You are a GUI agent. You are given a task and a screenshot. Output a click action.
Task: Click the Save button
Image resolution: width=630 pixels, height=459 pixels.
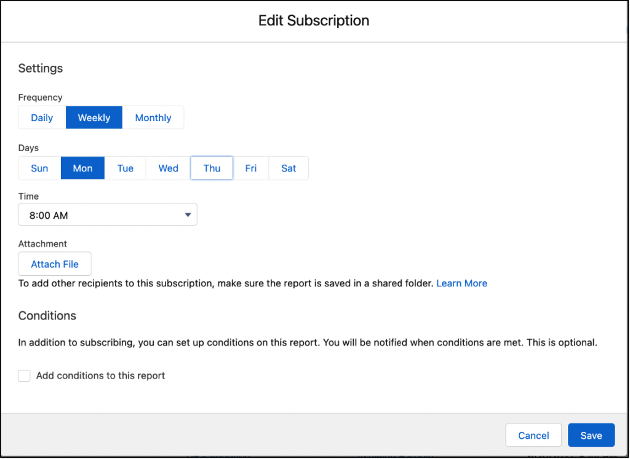click(x=591, y=435)
